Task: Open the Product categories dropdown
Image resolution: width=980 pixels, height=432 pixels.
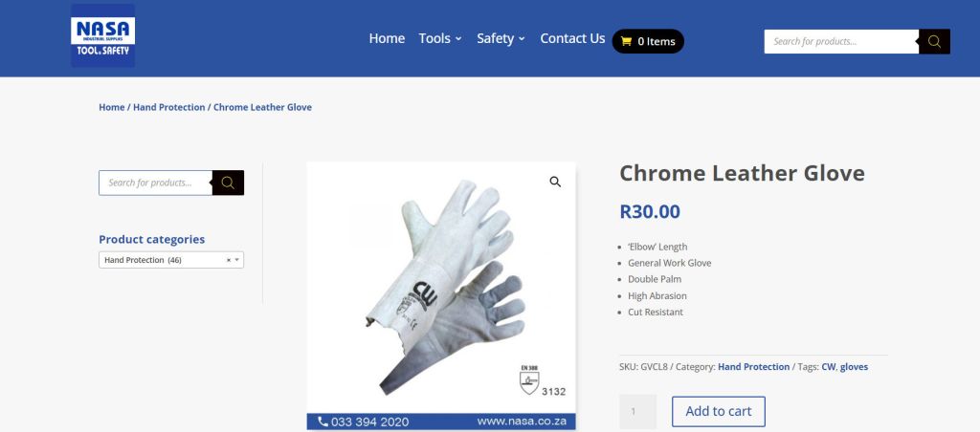Action: (x=237, y=260)
